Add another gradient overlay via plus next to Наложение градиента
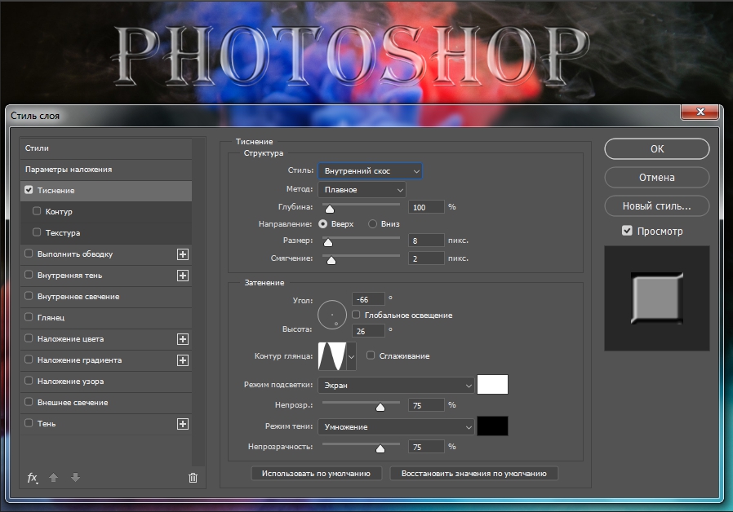This screenshot has width=733, height=512. pos(183,360)
